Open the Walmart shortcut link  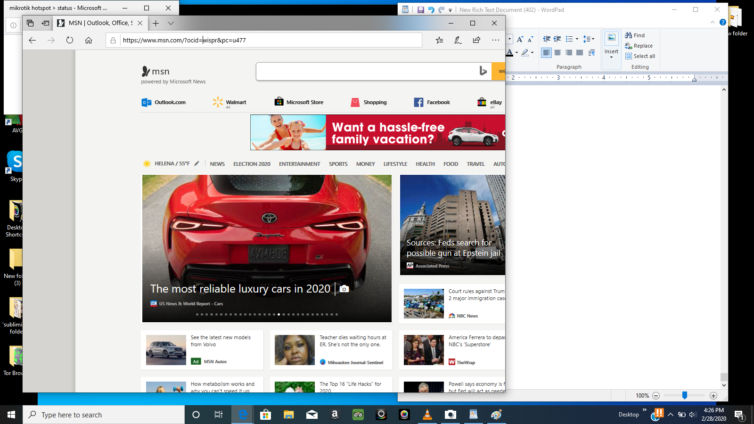229,102
